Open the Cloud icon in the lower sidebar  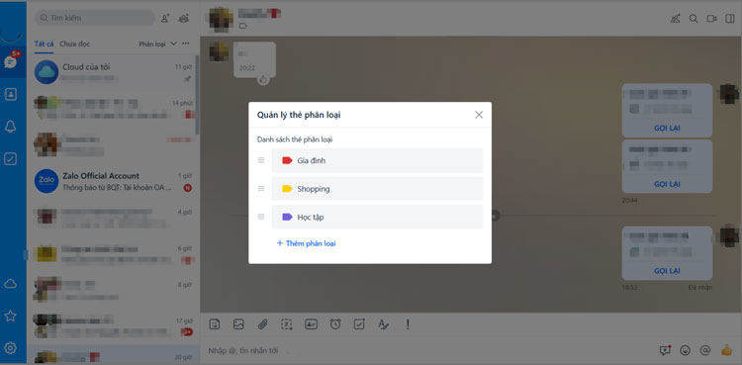pyautogui.click(x=11, y=284)
